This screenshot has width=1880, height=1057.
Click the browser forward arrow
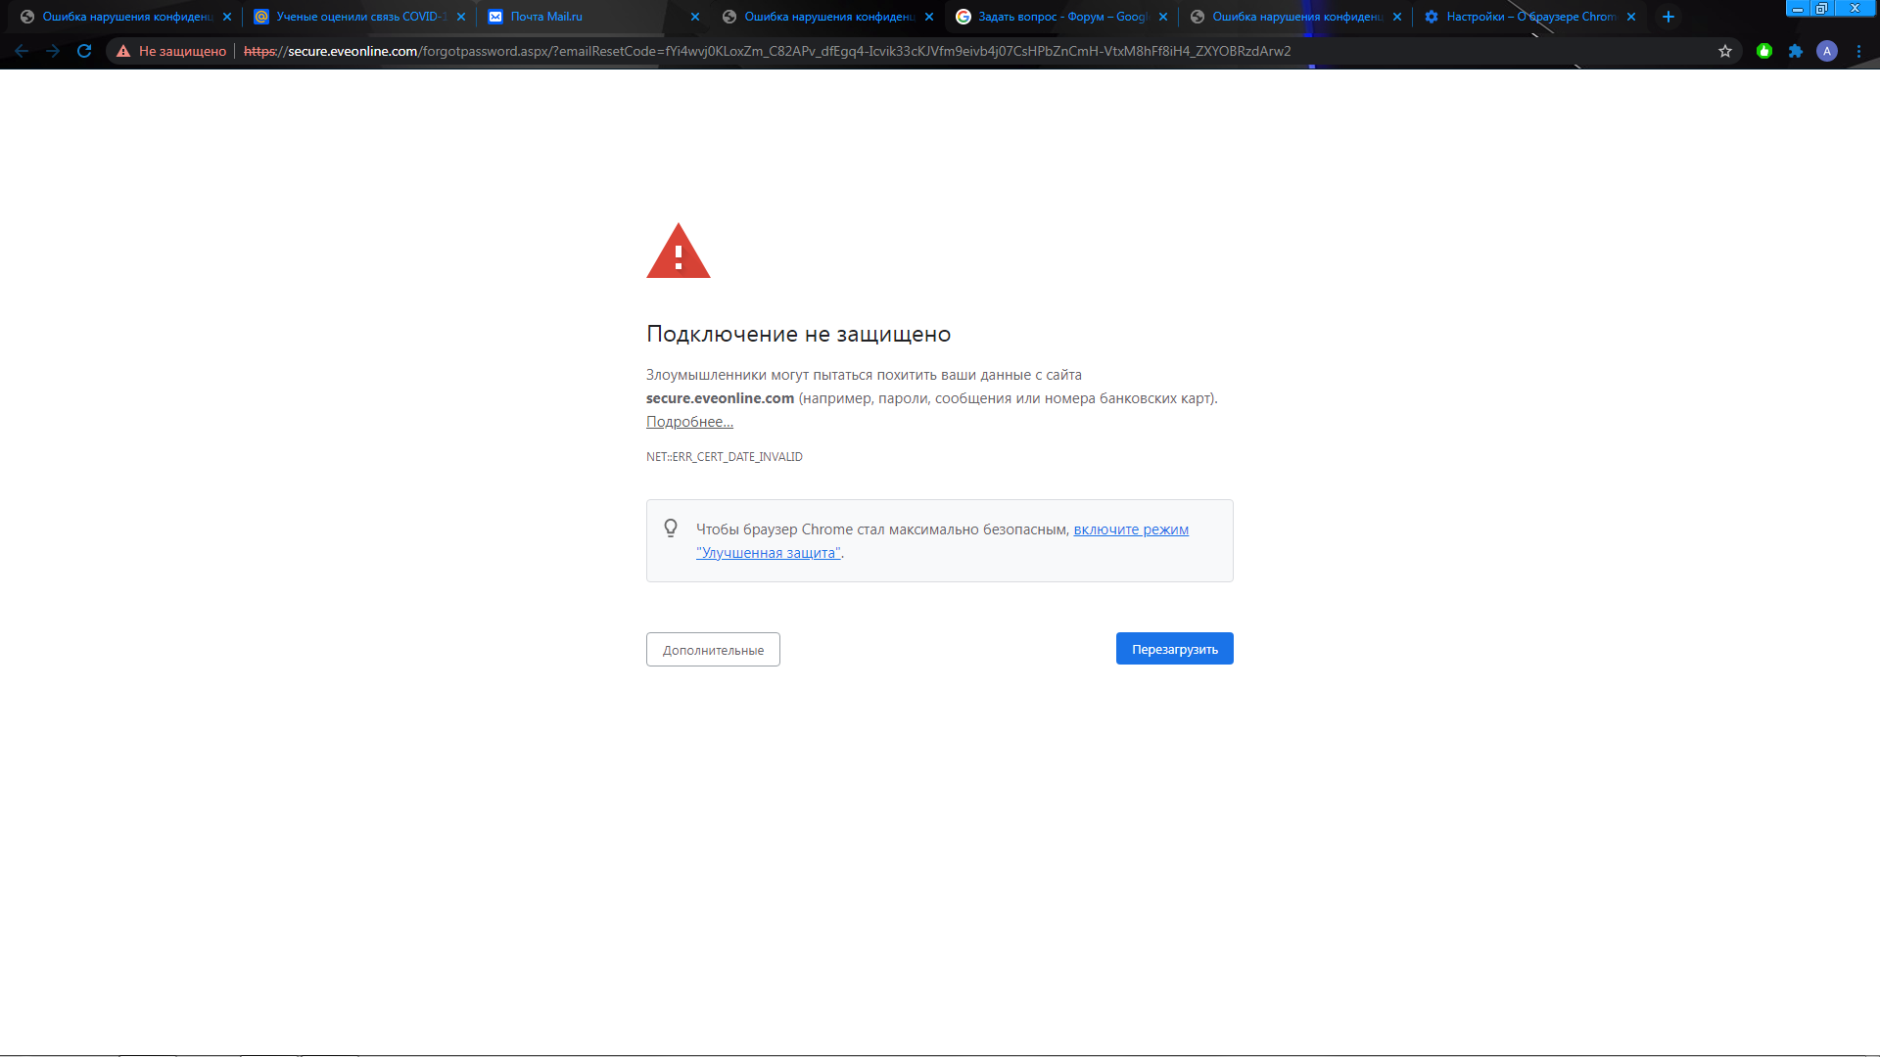click(53, 51)
